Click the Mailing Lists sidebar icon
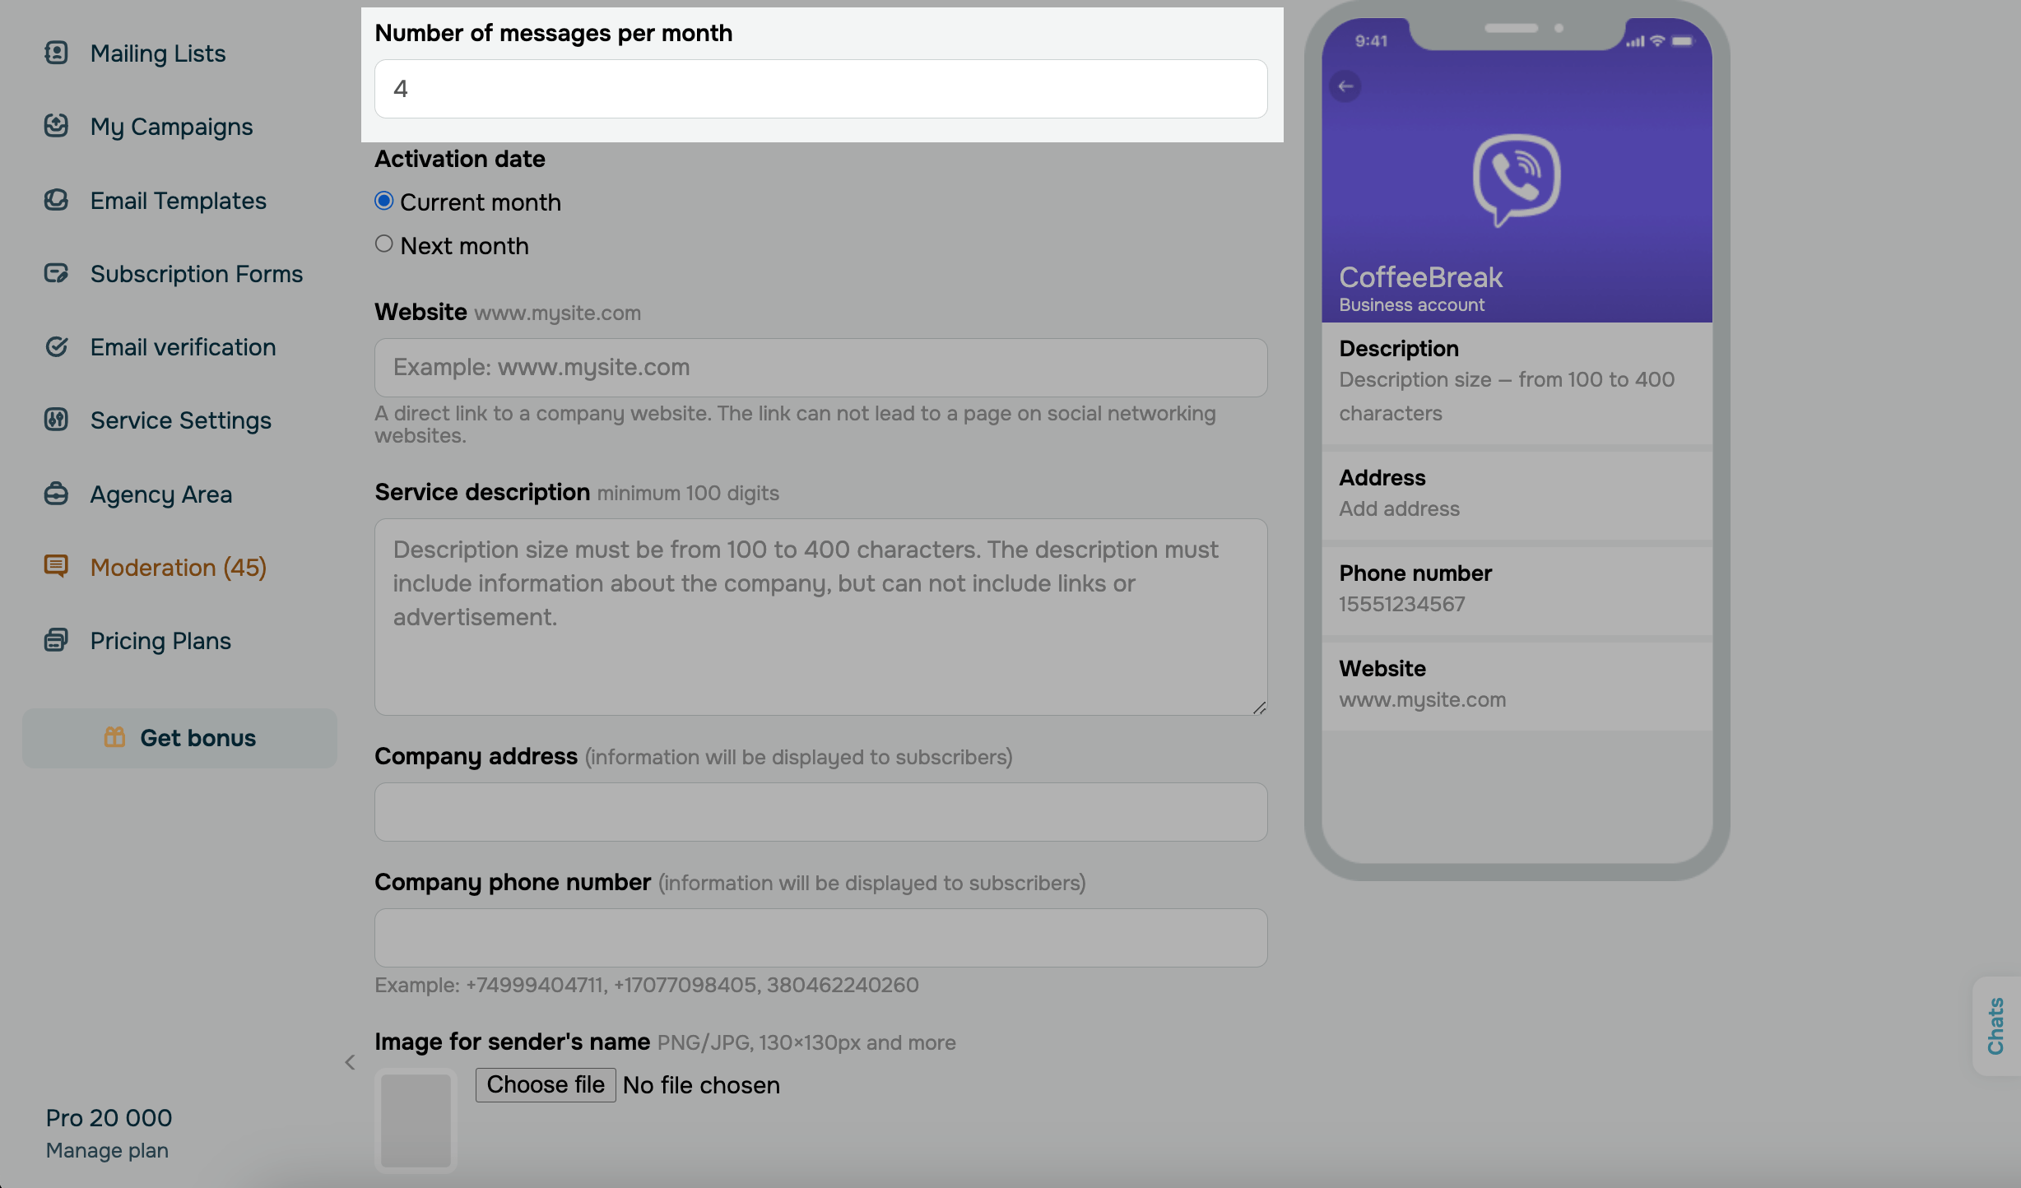Image resolution: width=2021 pixels, height=1188 pixels. click(56, 53)
